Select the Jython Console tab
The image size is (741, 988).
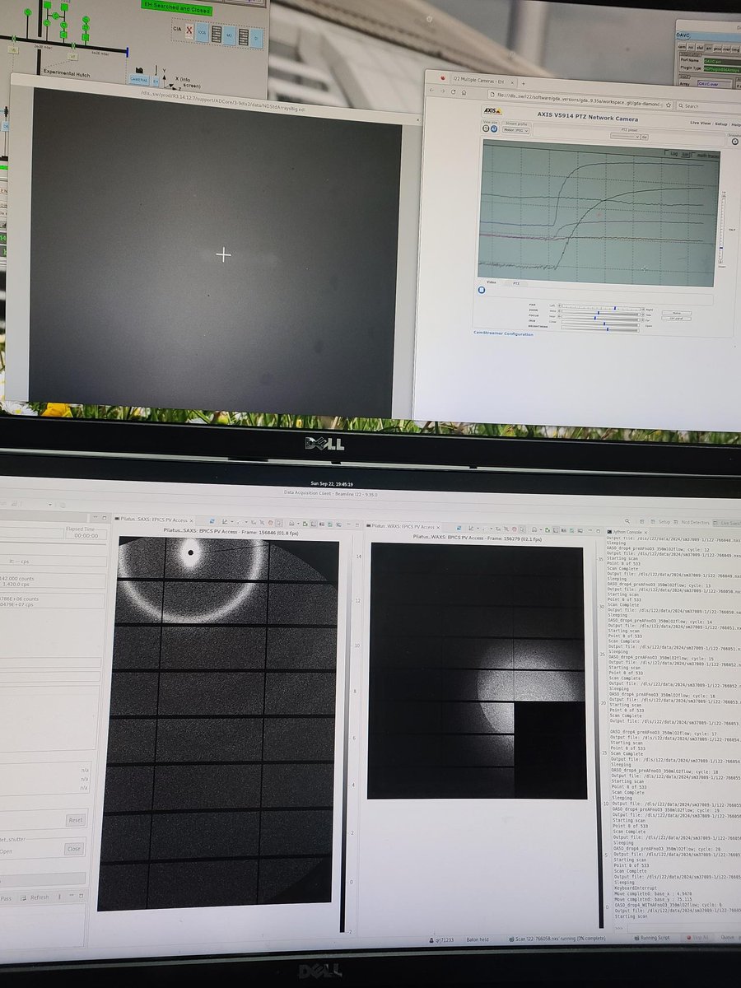pos(627,532)
